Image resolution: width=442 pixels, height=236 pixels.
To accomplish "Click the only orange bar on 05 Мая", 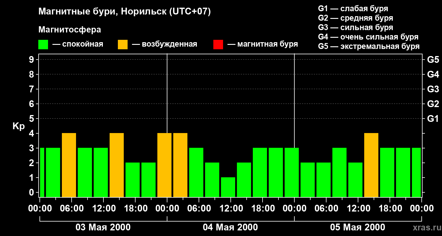I will (371, 165).
